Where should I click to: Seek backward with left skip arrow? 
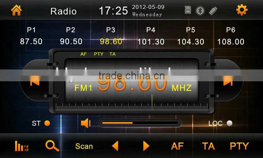point(35,80)
